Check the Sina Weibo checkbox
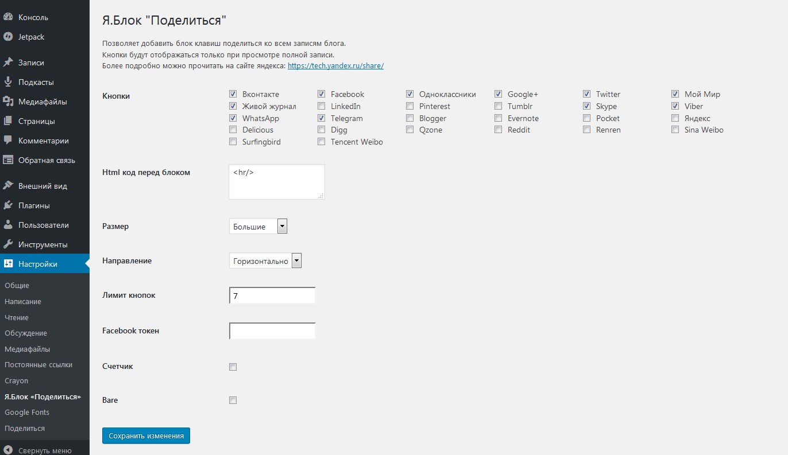This screenshot has width=788, height=455. (x=675, y=130)
